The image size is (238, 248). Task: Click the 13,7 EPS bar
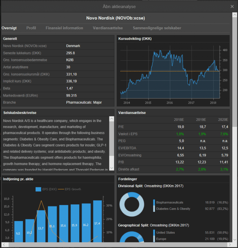[41, 226]
